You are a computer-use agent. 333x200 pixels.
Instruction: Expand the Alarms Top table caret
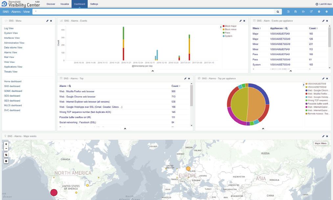pyautogui.click(x=125, y=129)
